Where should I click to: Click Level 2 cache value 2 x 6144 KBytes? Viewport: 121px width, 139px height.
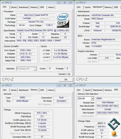[x=61, y=57]
